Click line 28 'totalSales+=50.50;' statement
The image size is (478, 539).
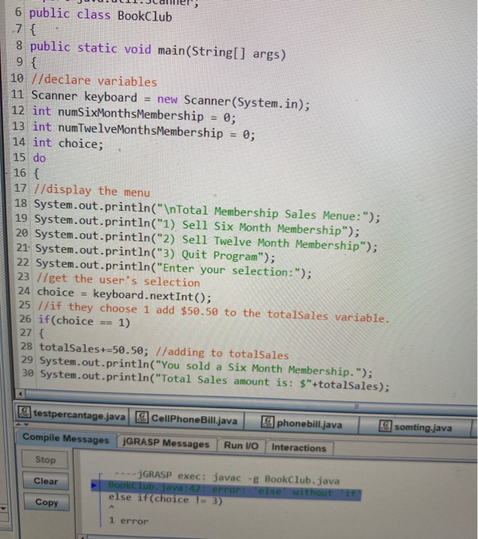[x=94, y=349]
